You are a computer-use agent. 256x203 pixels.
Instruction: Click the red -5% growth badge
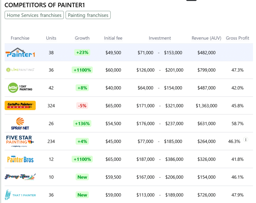click(82, 106)
